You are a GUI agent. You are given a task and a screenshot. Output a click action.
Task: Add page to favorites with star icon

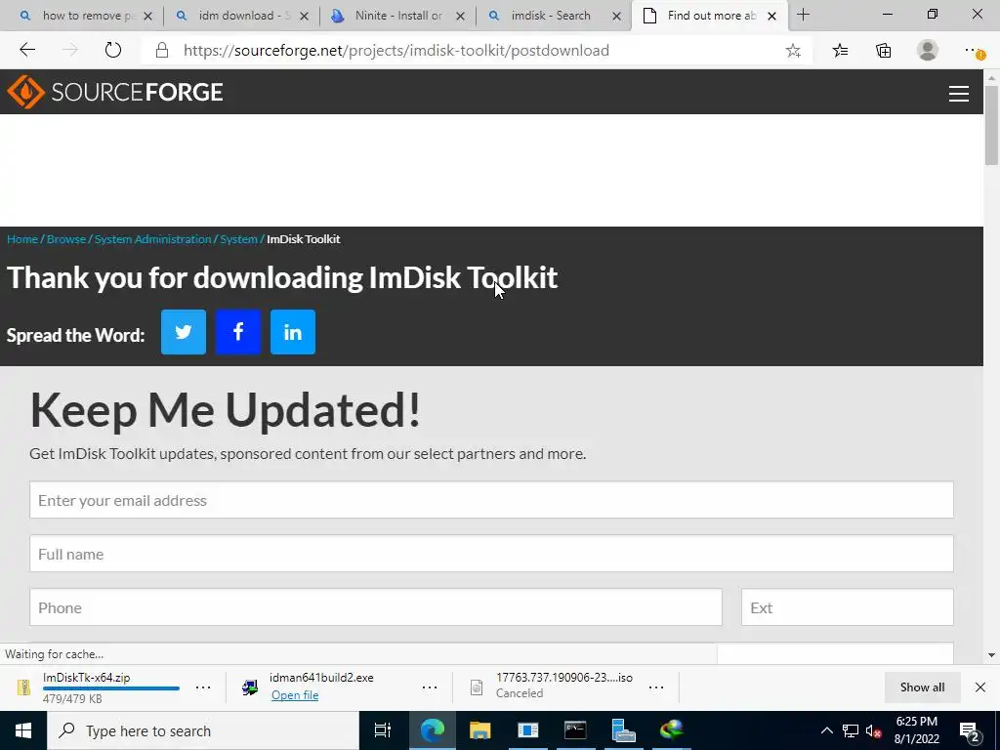[x=793, y=51]
